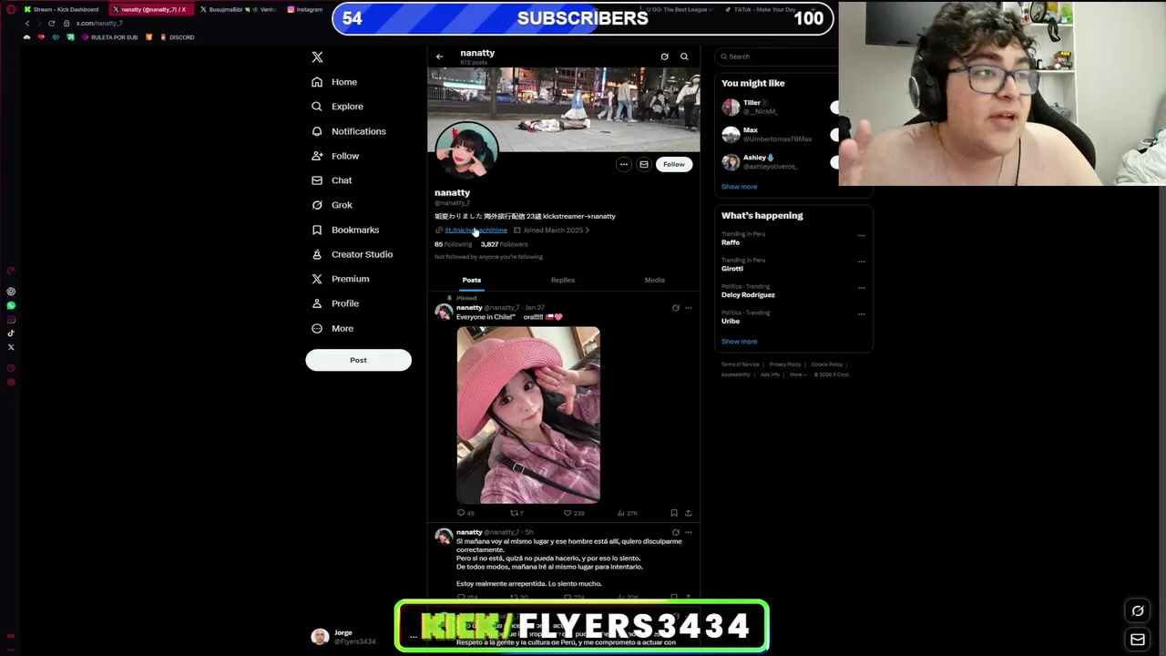The width and height of the screenshot is (1166, 656).
Task: Click the search icon in profile header
Action: point(684,56)
